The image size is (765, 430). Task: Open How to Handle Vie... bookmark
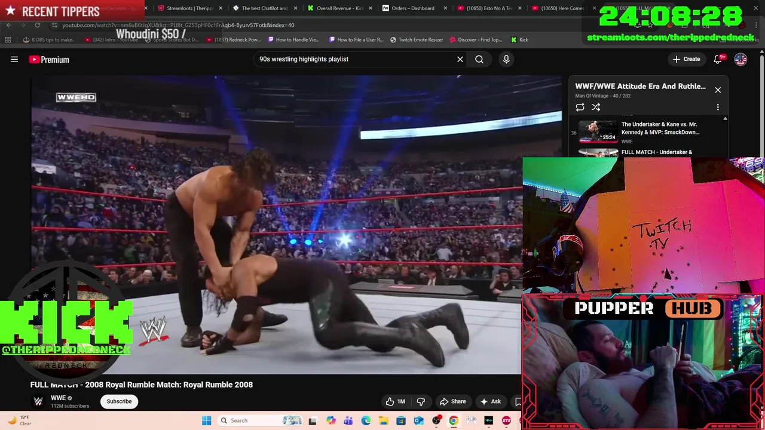coord(294,40)
